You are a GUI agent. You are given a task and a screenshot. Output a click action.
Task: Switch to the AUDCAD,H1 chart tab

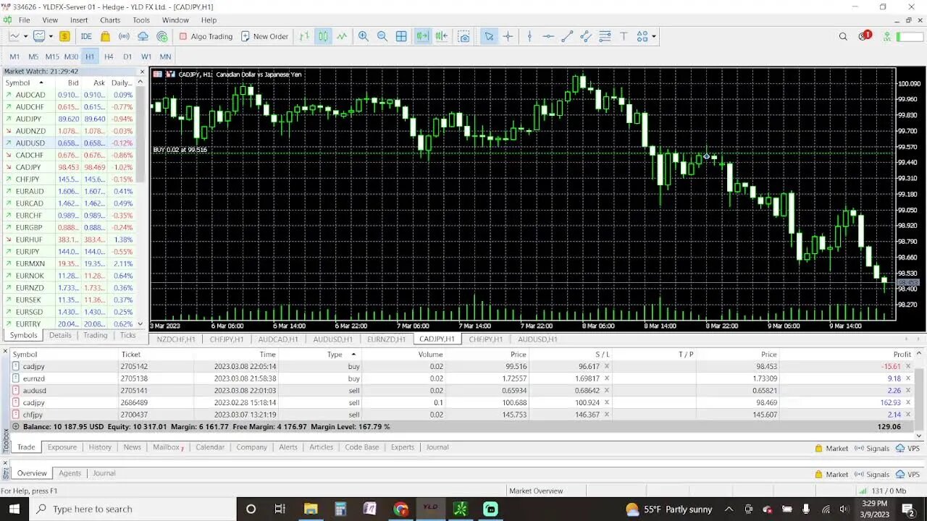tap(278, 339)
